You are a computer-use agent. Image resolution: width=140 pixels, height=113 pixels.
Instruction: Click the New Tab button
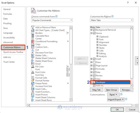[x=96, y=90]
